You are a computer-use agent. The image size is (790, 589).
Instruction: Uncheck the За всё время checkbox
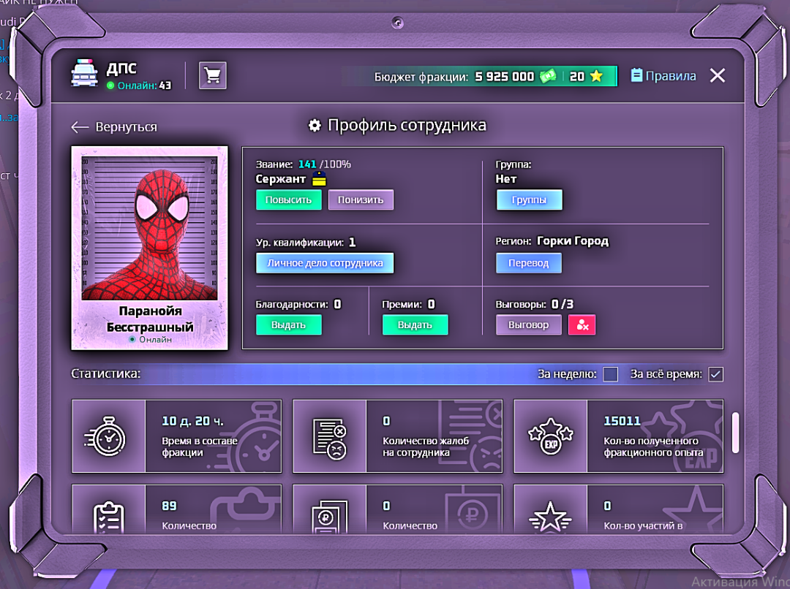click(715, 374)
